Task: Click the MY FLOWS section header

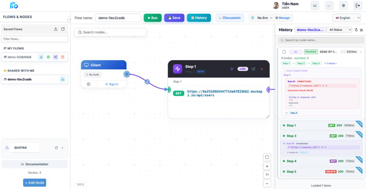Action: click(x=14, y=49)
